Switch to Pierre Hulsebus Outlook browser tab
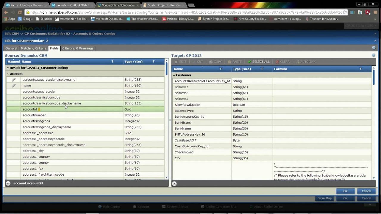The image size is (381, 214). pyautogui.click(x=26, y=5)
